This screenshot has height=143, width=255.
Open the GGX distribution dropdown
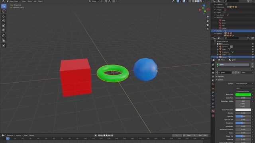(245, 88)
